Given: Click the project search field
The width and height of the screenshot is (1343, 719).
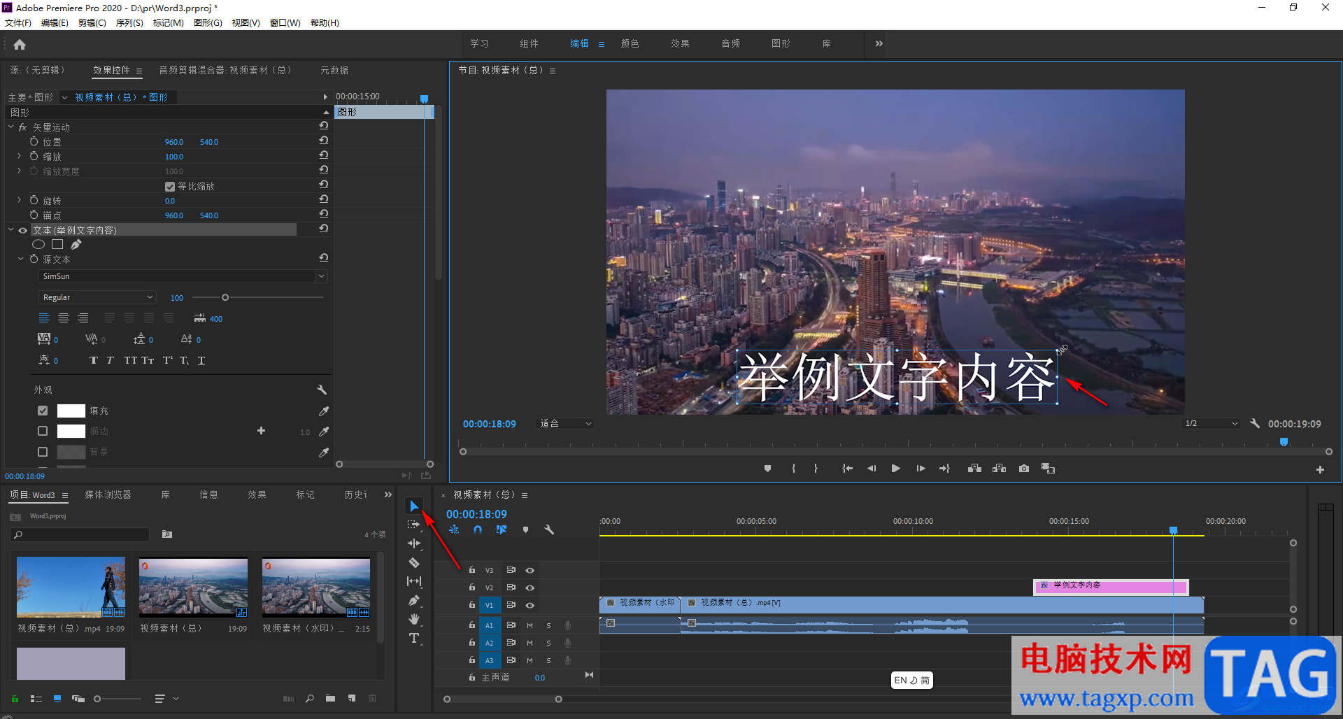Looking at the screenshot, I should coord(80,534).
